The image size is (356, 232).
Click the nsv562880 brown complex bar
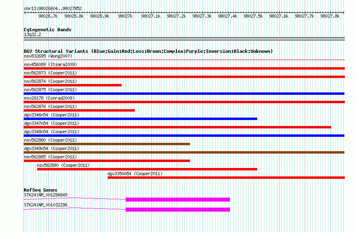(x=107, y=144)
